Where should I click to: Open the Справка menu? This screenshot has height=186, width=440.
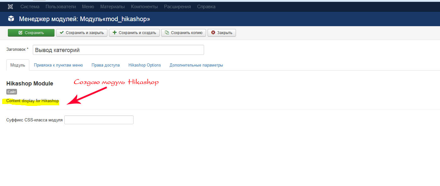(x=206, y=7)
